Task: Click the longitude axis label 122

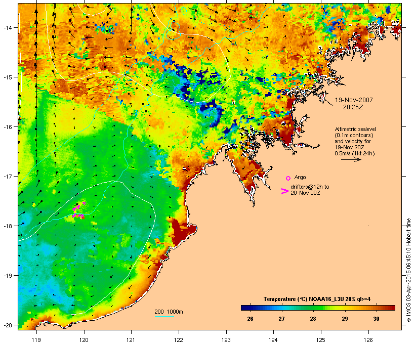Action: pyautogui.click(x=179, y=339)
